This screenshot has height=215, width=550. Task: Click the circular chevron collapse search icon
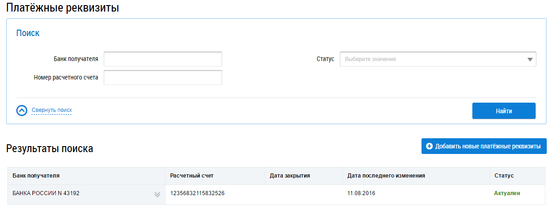coord(22,111)
